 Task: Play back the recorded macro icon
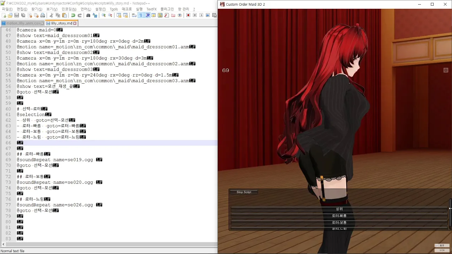201,15
